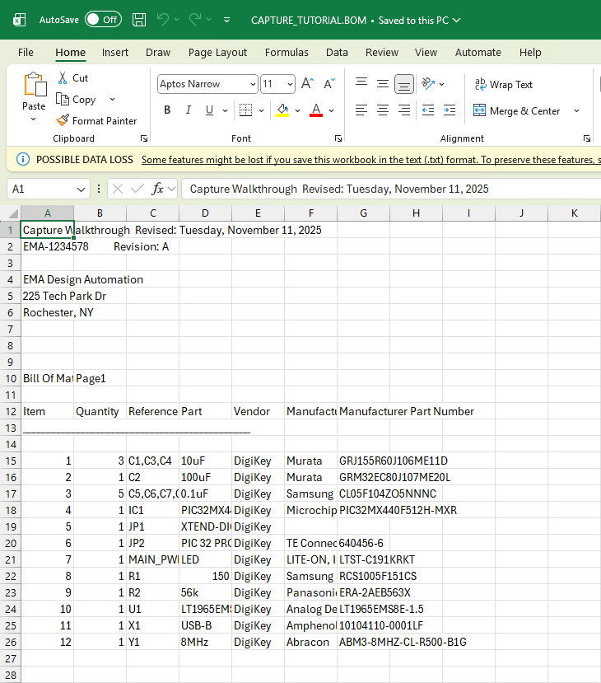This screenshot has width=601, height=683.
Task: Open the Merge & Center dropdown arrow
Action: point(576,110)
